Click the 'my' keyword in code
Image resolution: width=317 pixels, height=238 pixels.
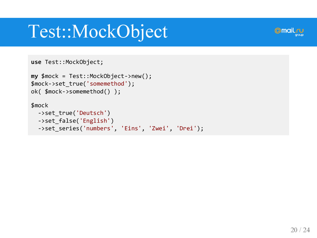pyautogui.click(x=34, y=76)
